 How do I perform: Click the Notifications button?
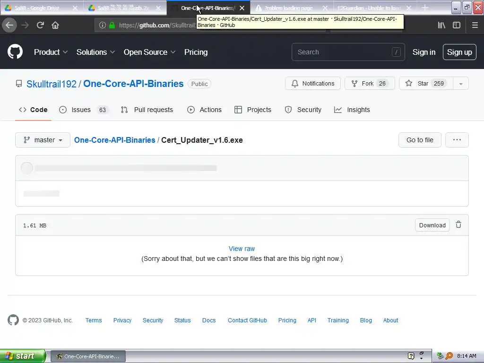(313, 83)
